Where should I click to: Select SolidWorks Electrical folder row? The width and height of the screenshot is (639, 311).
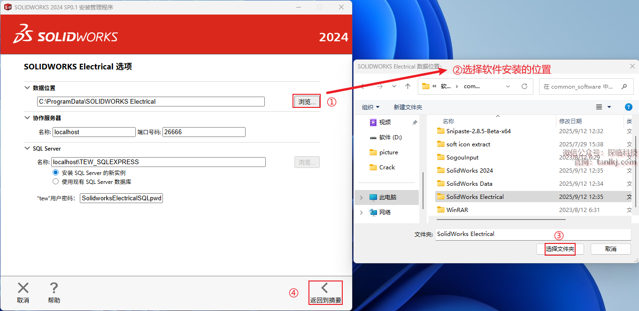(x=534, y=197)
